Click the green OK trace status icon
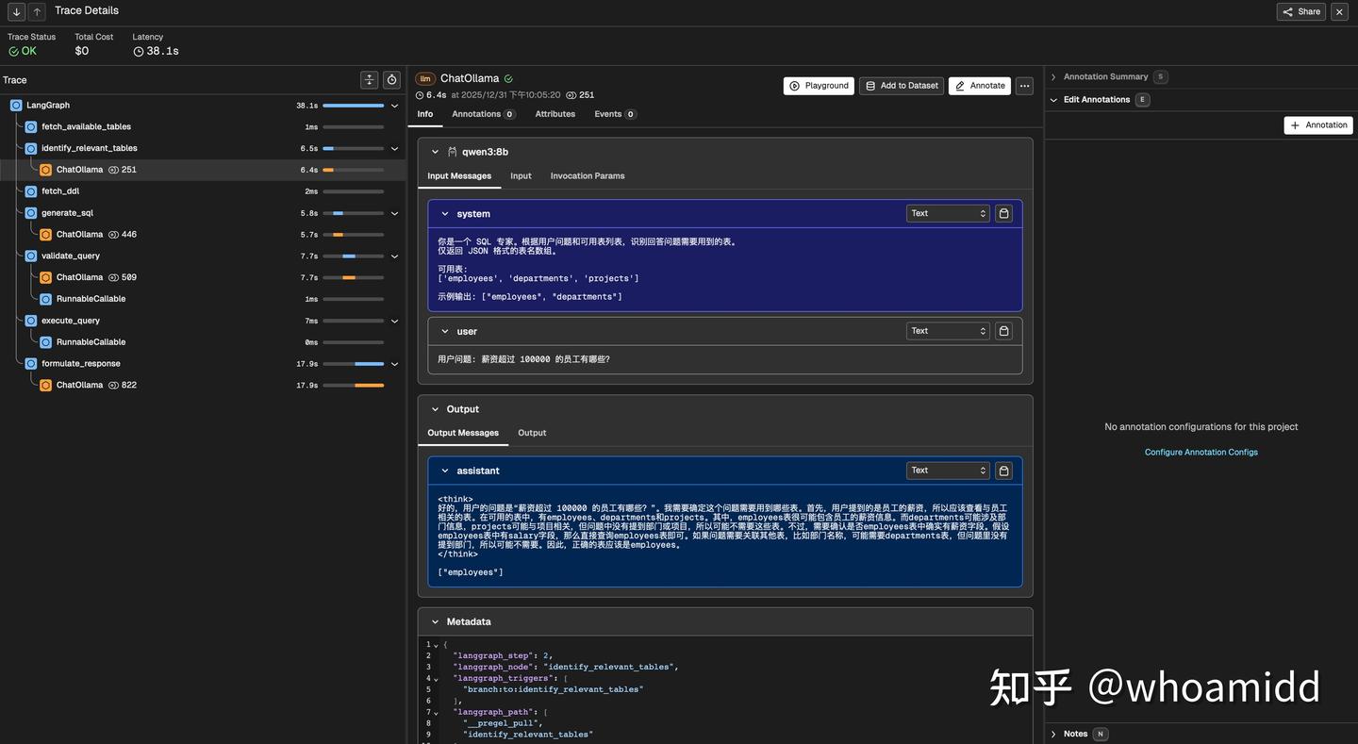1358x744 pixels. point(13,49)
